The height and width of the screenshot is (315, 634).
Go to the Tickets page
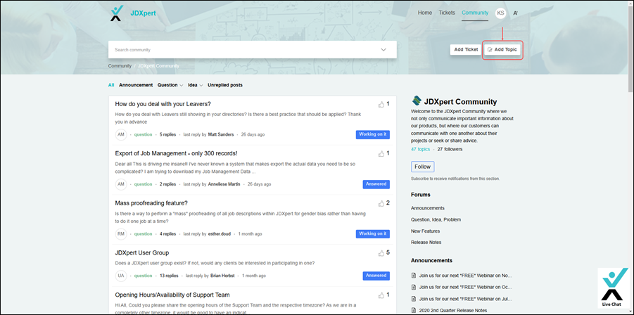(447, 13)
